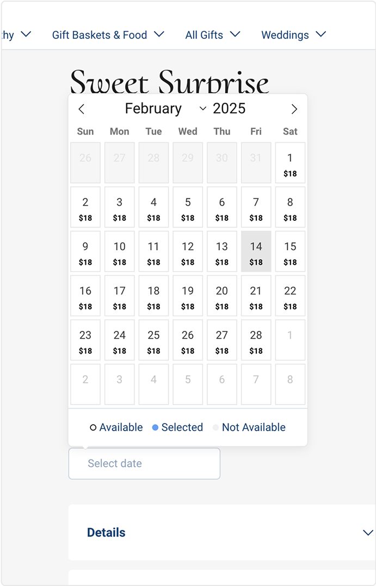Select Saturday February 22

point(290,295)
